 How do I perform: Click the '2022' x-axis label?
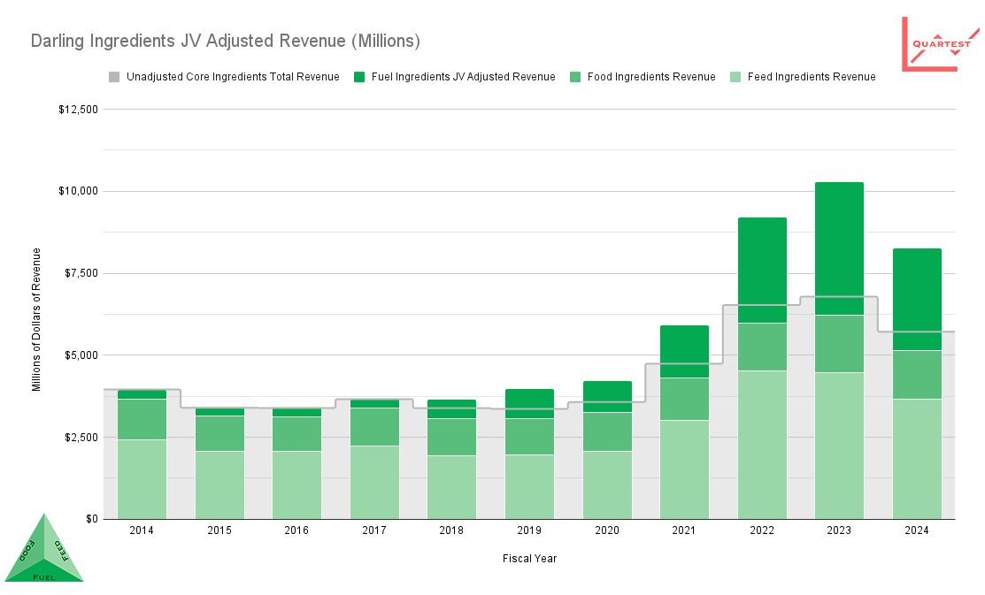(x=762, y=530)
